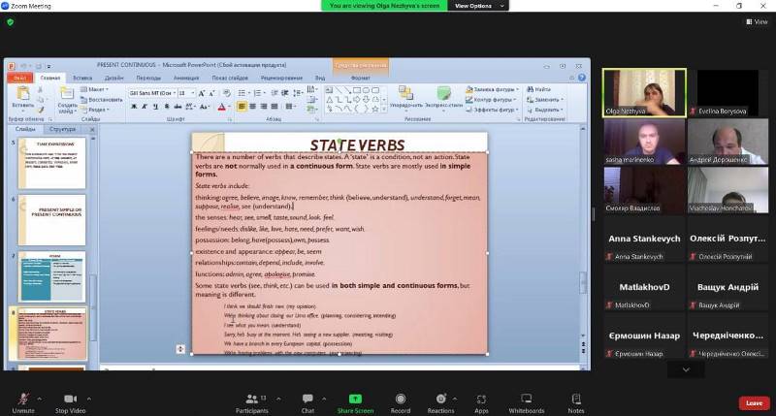
Task: Open Zoom Apps
Action: tap(481, 402)
